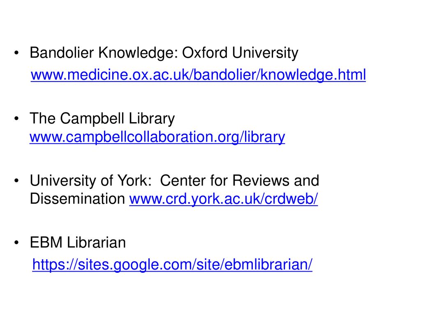This screenshot has width=421, height=316.
Task: Click the 'Bandolier Knowledge: Oxford University' heading
Action: [164, 53]
